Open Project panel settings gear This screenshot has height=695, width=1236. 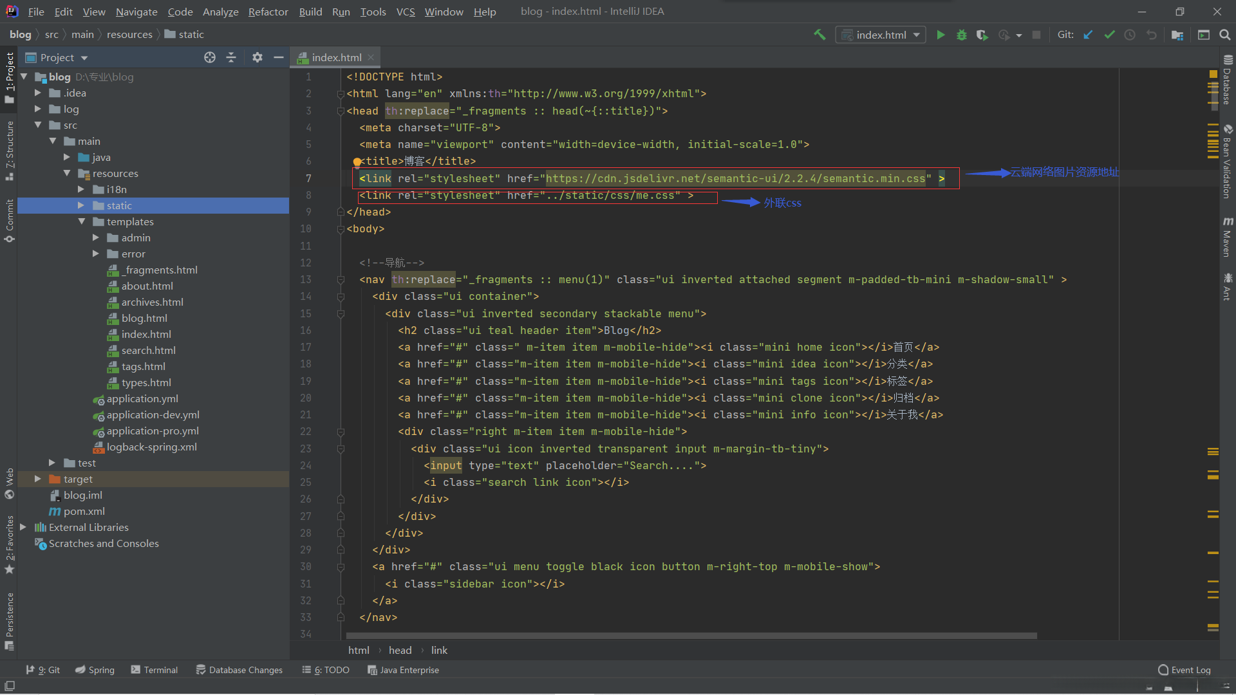click(257, 57)
